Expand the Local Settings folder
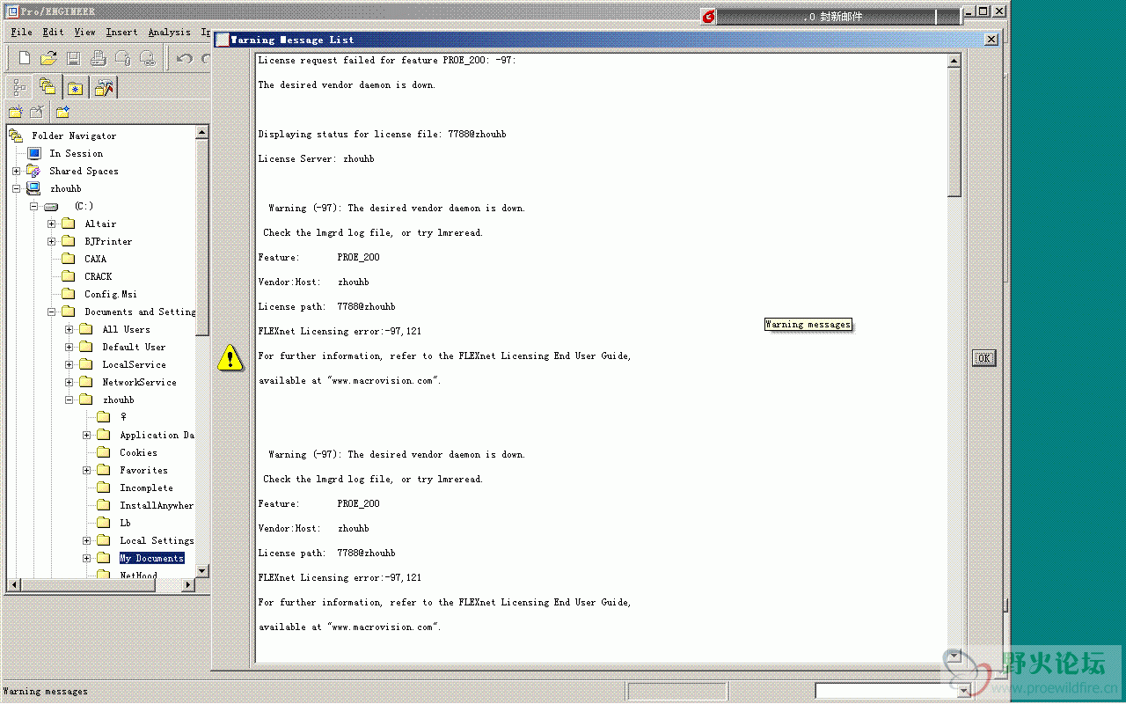Screen dimensions: 1126x704 pyautogui.click(x=86, y=540)
